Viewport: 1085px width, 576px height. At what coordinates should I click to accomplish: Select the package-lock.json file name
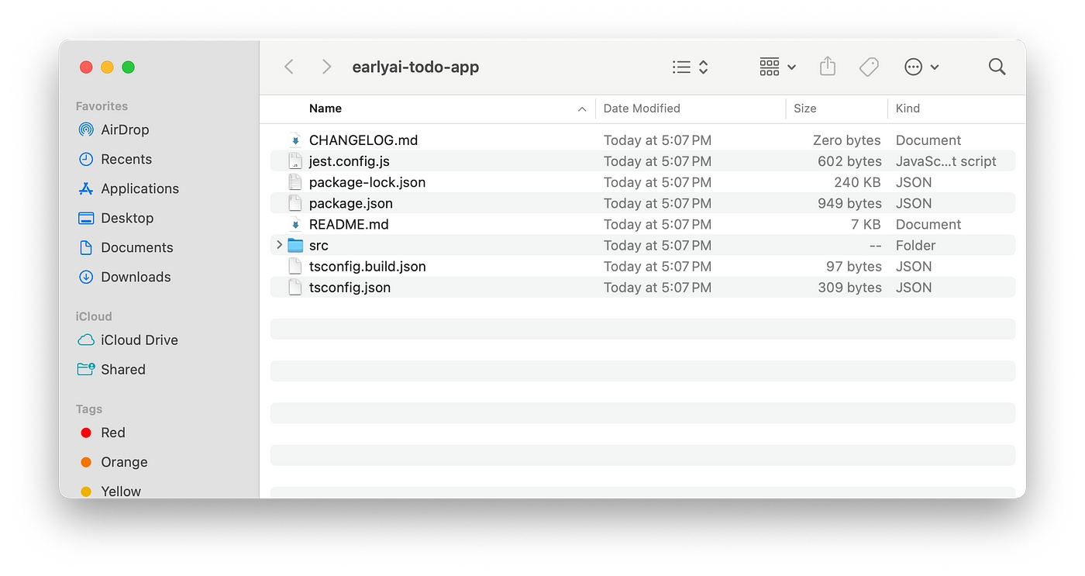pyautogui.click(x=367, y=182)
